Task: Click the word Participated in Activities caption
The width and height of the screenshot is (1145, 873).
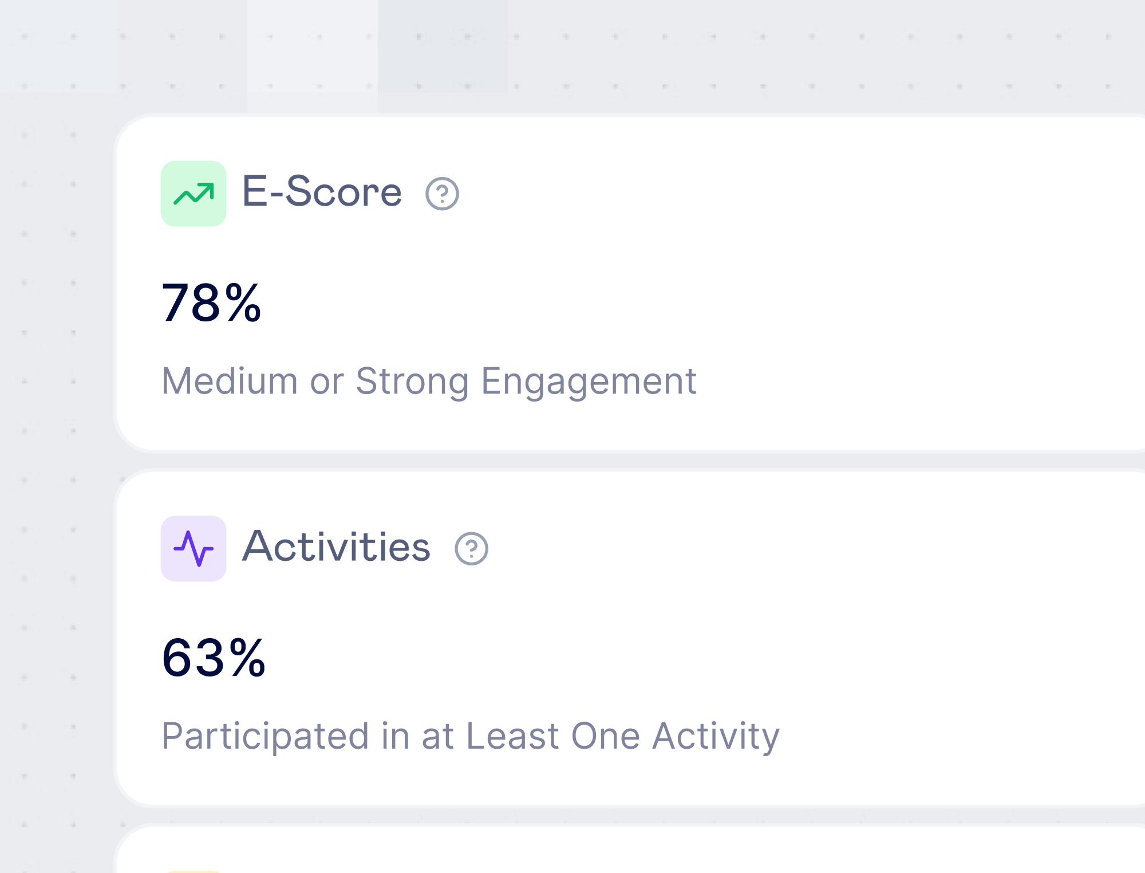Action: point(266,736)
